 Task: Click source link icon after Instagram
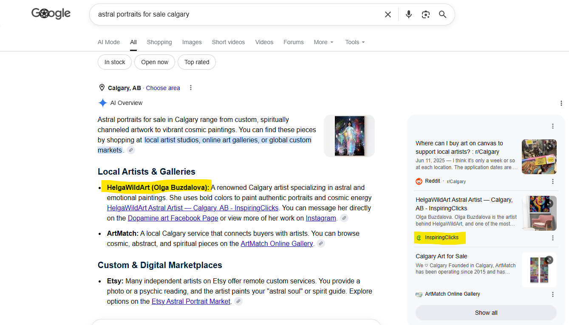click(344, 218)
